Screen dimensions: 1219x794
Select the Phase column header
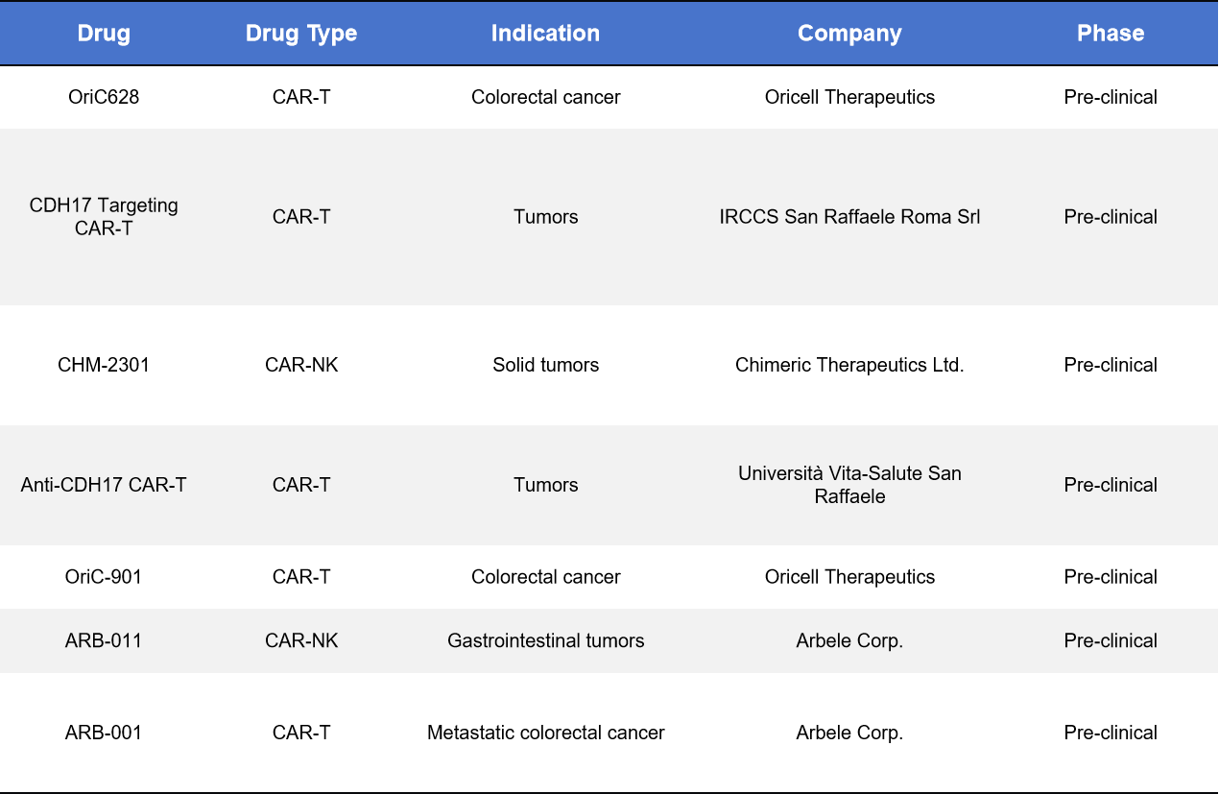click(x=1111, y=34)
